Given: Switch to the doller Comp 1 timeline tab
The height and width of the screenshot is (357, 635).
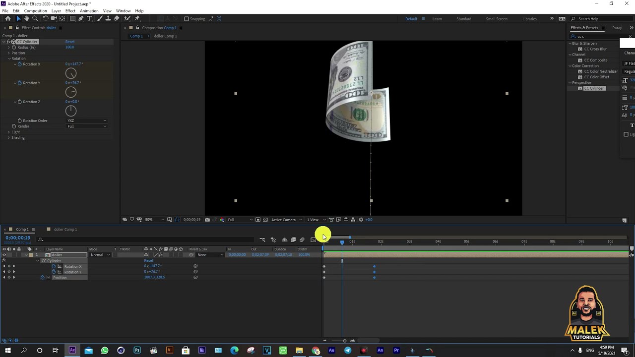Looking at the screenshot, I should pyautogui.click(x=65, y=230).
